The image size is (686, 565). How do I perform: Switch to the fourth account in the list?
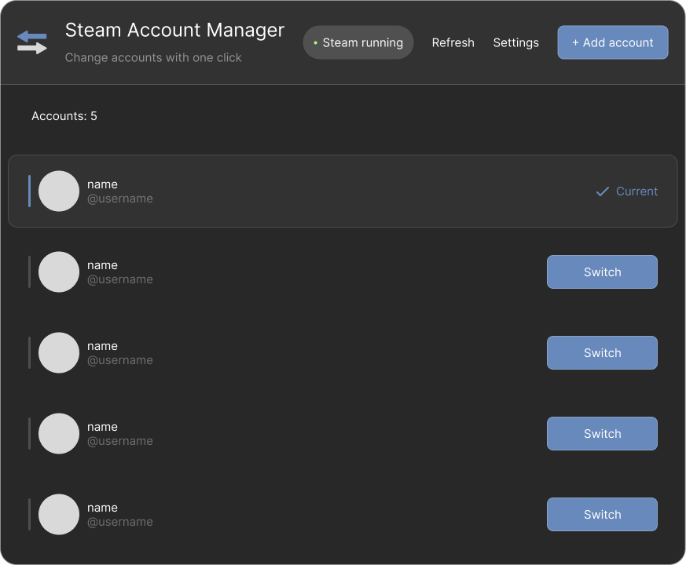pos(602,433)
